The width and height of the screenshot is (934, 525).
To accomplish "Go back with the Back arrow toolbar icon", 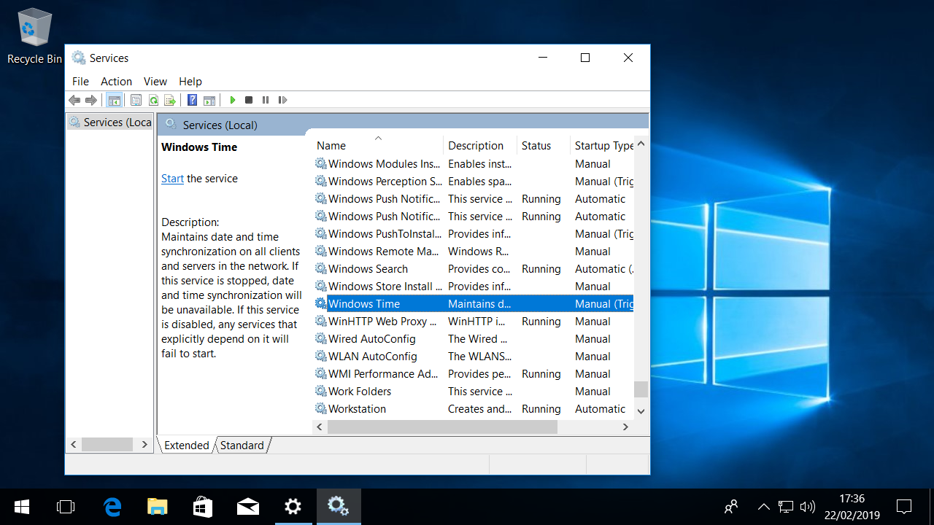I will (x=74, y=100).
